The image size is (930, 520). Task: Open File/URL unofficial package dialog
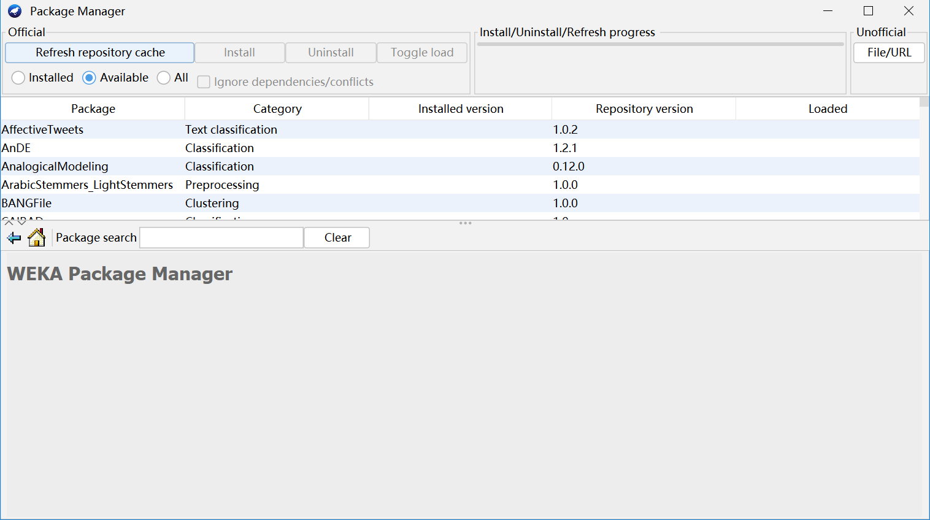pyautogui.click(x=889, y=53)
